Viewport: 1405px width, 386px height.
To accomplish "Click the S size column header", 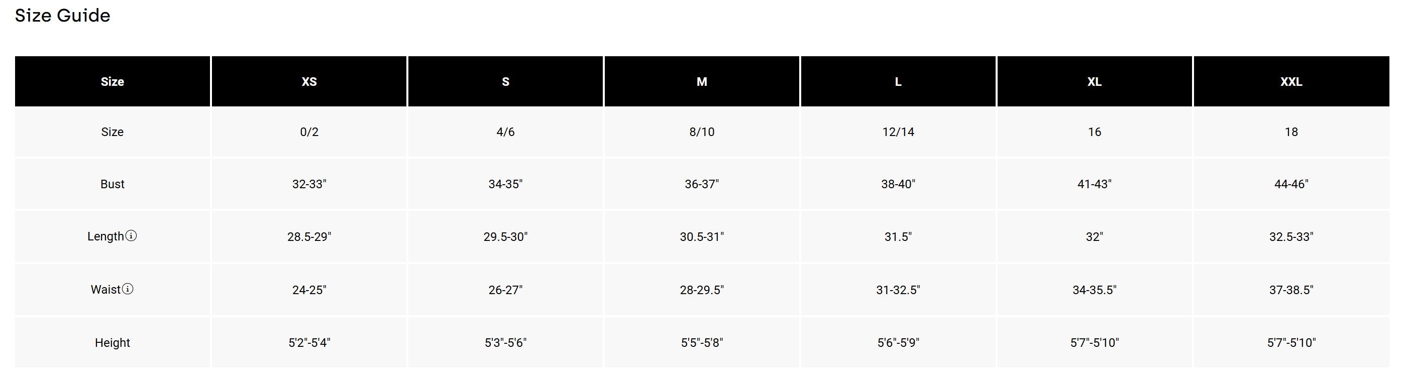I will [506, 81].
